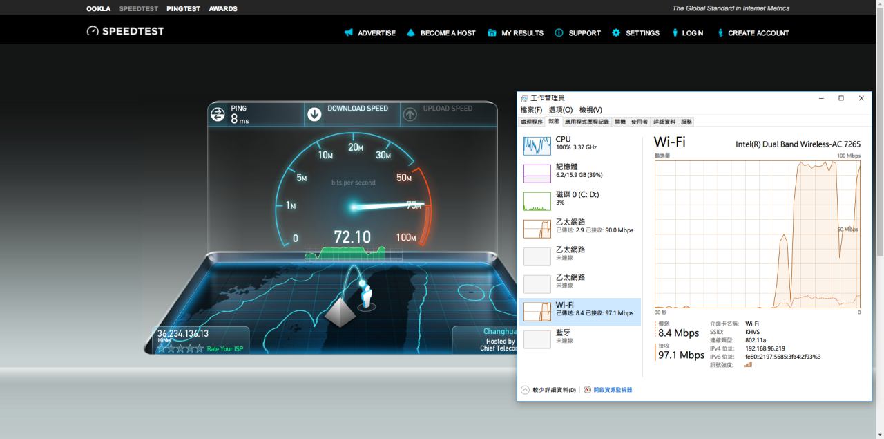
Task: Switch to the 開機 tab
Action: 619,122
